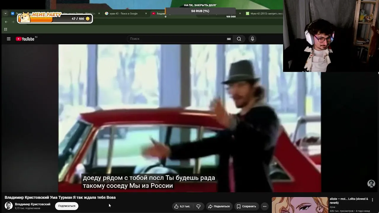Open channel name link Владимир Кристовский
The image size is (379, 213).
point(33,204)
